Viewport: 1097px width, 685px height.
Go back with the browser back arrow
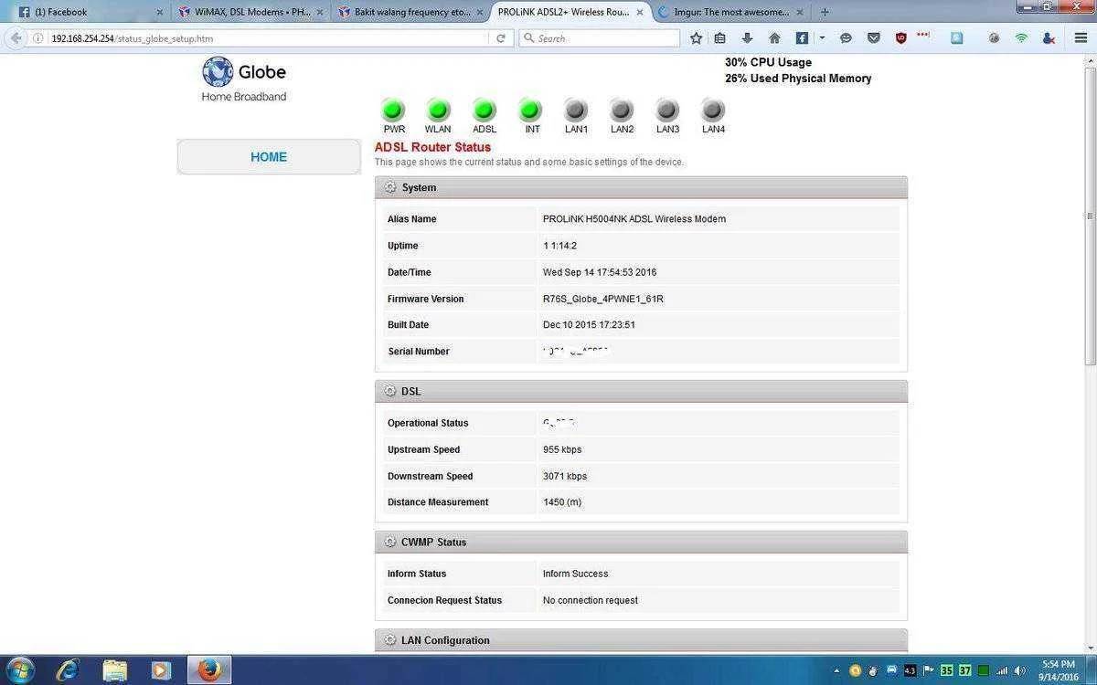[16, 38]
